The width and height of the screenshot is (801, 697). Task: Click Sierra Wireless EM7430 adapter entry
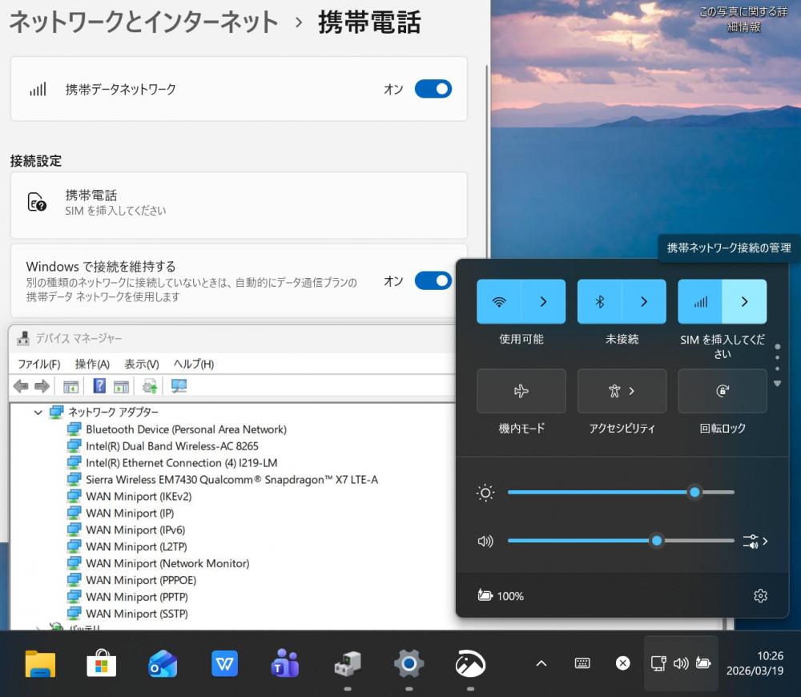click(x=231, y=479)
